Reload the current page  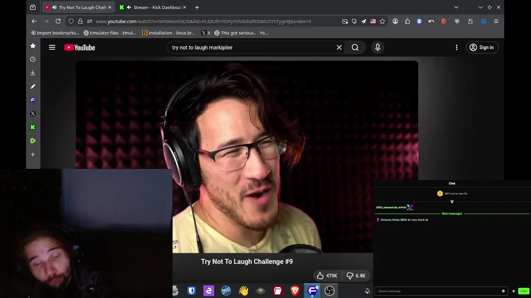point(58,21)
